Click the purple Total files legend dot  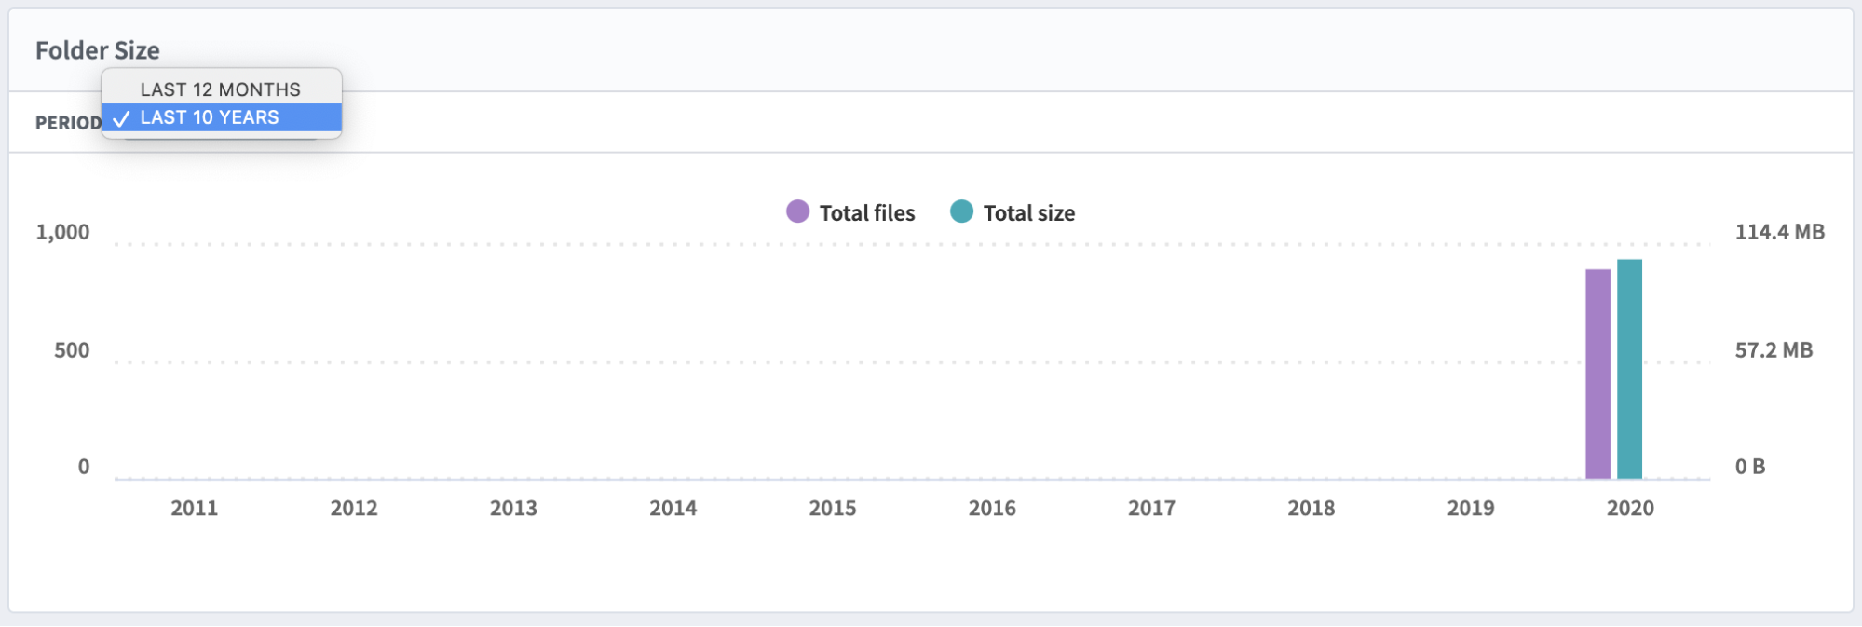tap(797, 211)
